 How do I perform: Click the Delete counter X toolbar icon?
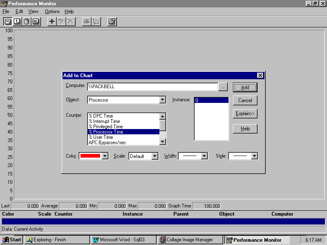(x=71, y=21)
